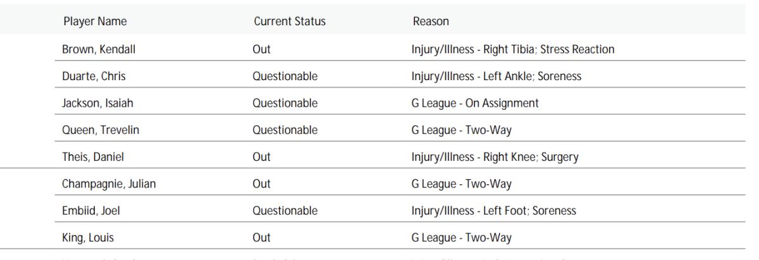This screenshot has width=759, height=260.
Task: Click the Reason column header
Action: pyautogui.click(x=430, y=22)
